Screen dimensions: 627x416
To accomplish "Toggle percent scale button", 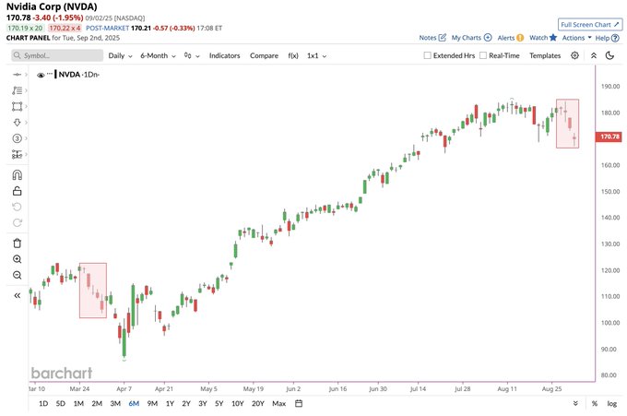I will 595,404.
